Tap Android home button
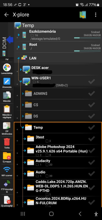 [x=51, y=214]
